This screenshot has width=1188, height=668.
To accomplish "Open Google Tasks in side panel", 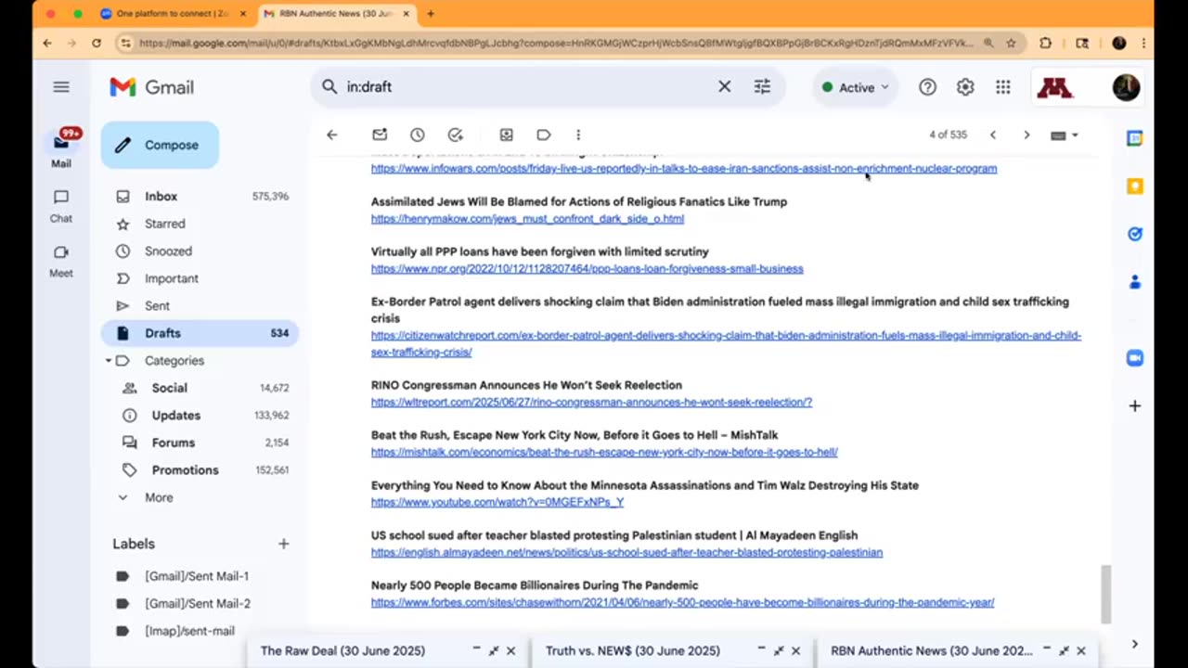I will coord(1134,234).
